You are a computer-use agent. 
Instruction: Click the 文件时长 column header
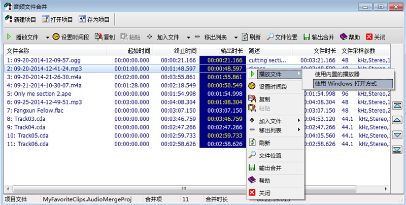pyautogui.click(x=316, y=50)
